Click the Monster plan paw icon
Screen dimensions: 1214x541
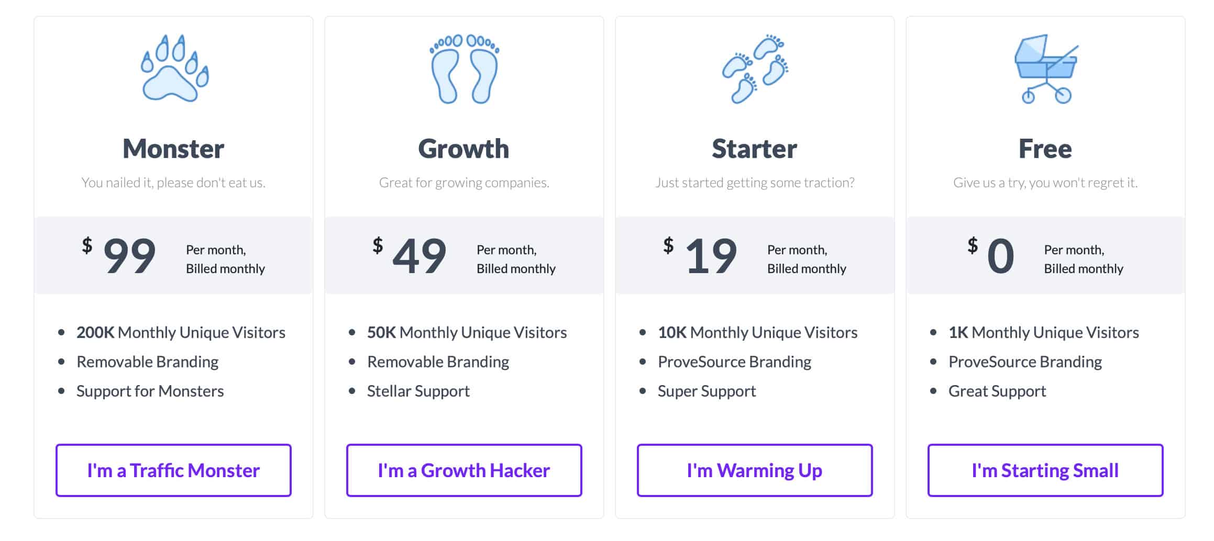click(174, 69)
